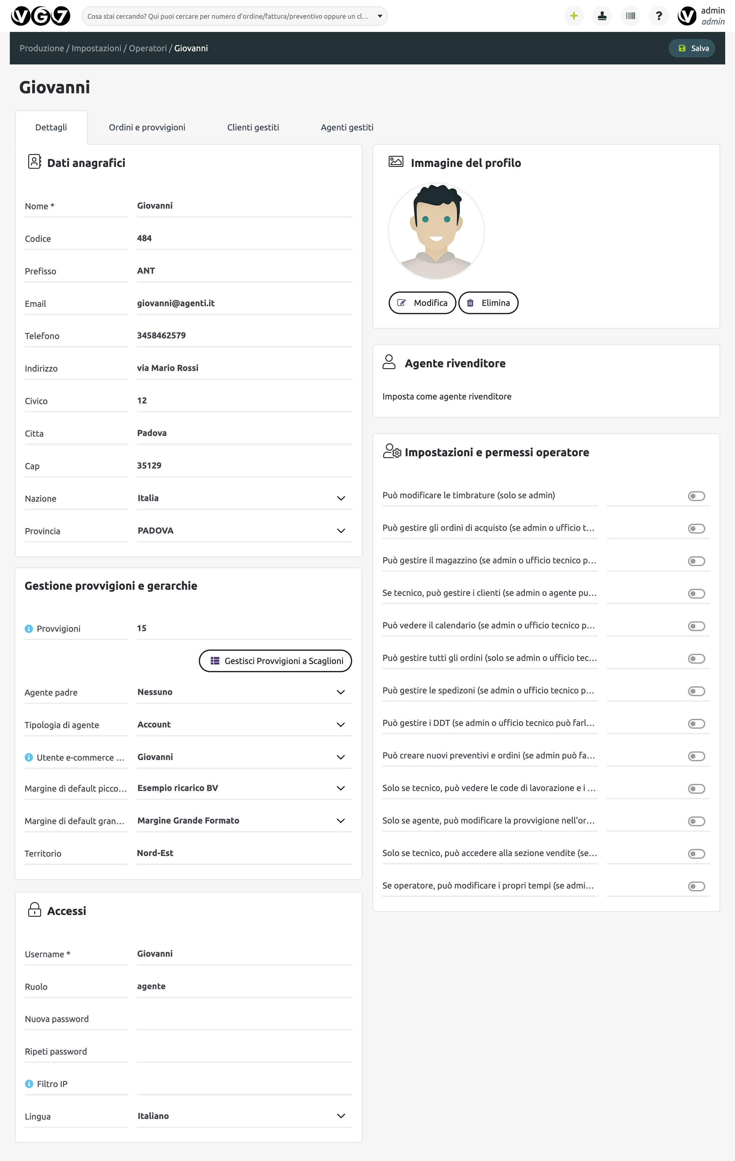Click Gestisci Provvigioni a Scaglioni button

coord(275,661)
